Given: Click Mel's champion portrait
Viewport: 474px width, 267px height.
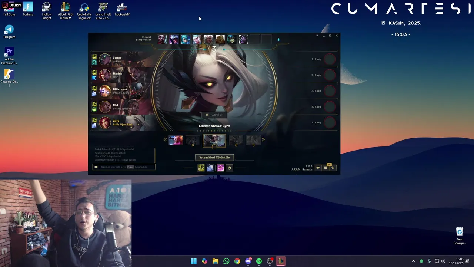Looking at the screenshot, I should (x=105, y=107).
